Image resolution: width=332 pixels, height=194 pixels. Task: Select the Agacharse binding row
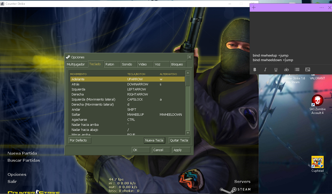click(128, 119)
